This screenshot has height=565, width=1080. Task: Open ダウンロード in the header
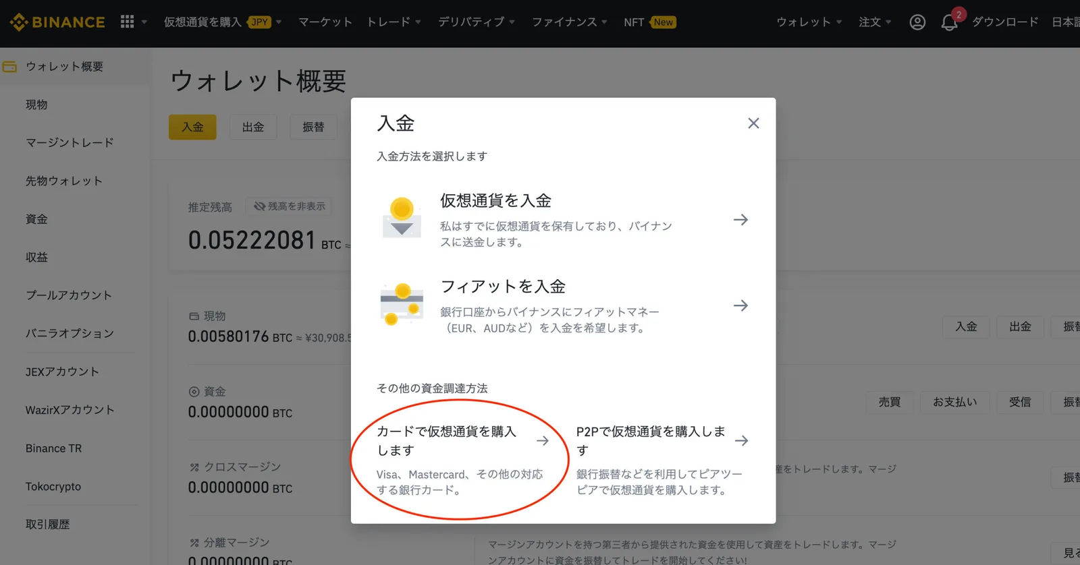tap(1005, 22)
